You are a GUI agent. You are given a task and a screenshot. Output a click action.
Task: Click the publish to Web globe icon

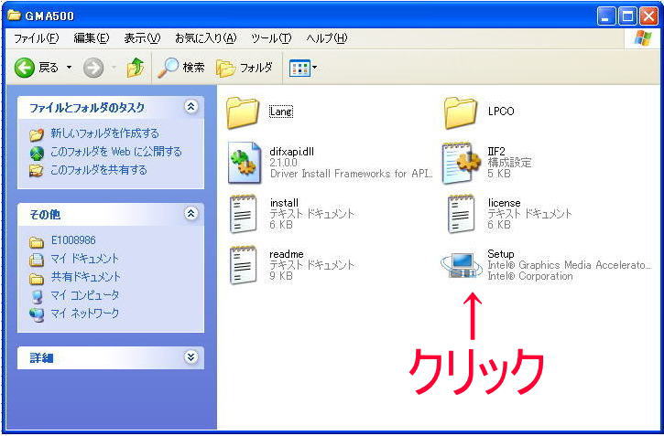tap(37, 153)
